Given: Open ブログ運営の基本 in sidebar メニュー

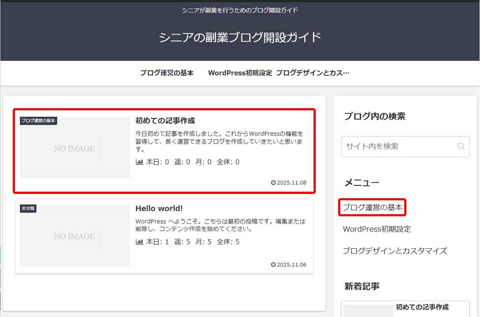Looking at the screenshot, I should click(x=372, y=207).
